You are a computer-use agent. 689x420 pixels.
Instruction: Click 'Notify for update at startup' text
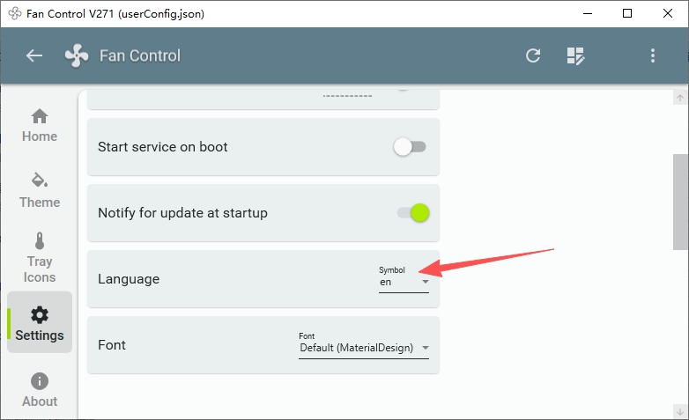click(182, 213)
